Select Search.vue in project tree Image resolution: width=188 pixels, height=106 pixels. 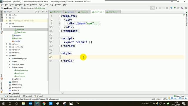tap(21, 32)
